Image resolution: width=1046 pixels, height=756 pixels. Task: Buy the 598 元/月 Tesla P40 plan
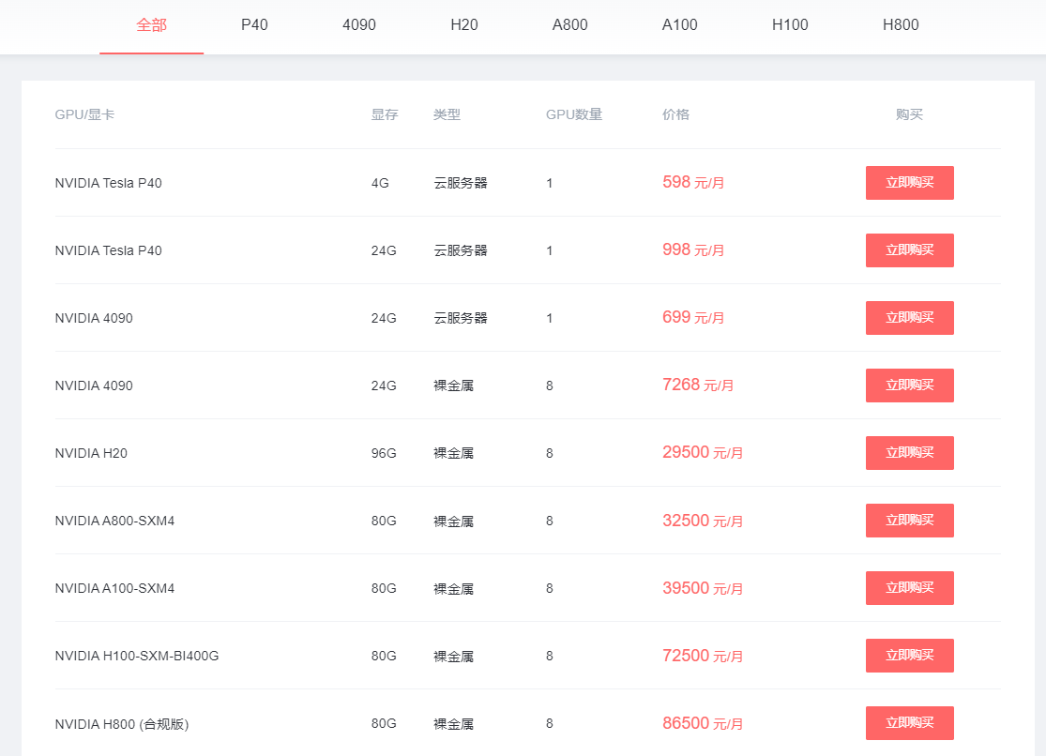click(x=909, y=183)
